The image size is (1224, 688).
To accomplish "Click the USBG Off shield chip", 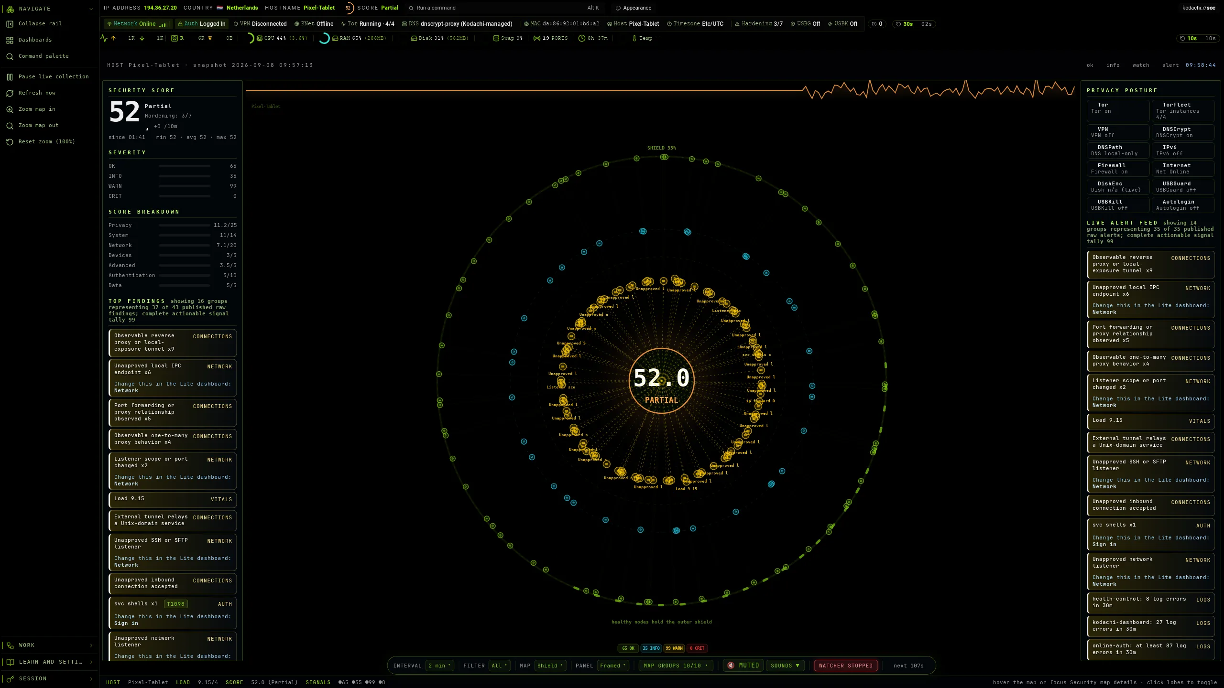I will [x=805, y=24].
